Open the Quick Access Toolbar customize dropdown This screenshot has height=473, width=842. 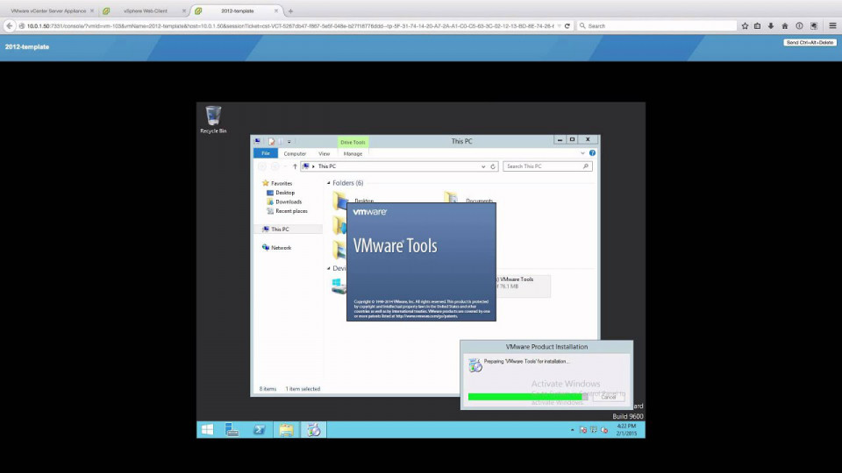289,142
